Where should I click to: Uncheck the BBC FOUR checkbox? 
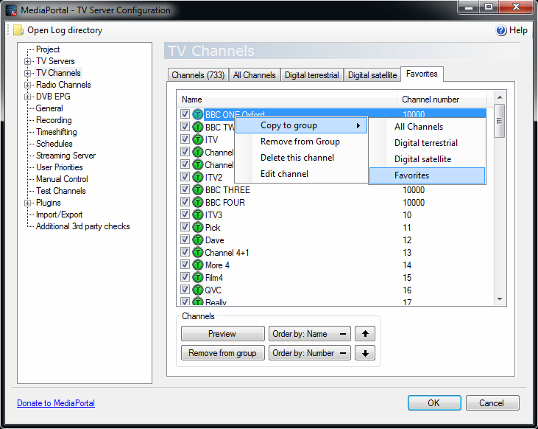tap(185, 201)
